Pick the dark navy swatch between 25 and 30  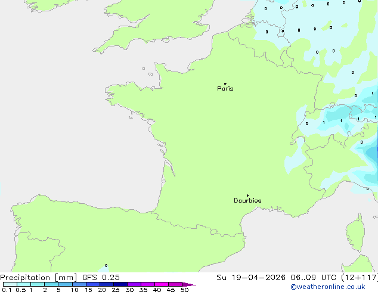point(120,284)
